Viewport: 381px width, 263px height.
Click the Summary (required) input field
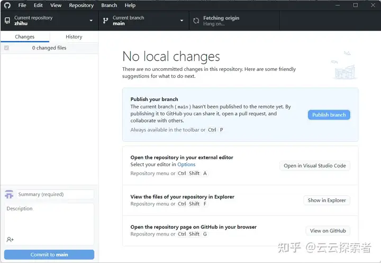tap(55, 195)
